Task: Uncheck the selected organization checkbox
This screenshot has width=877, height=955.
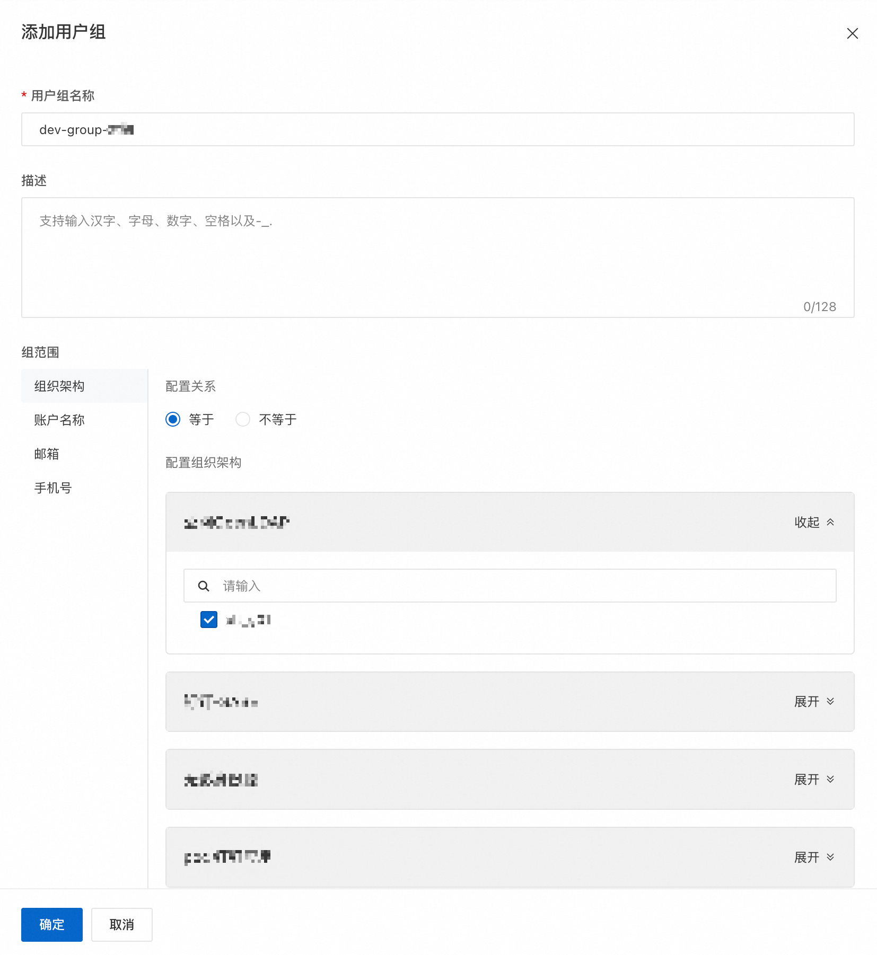Action: [x=208, y=620]
